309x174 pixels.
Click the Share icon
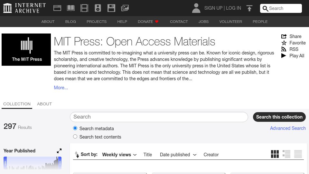point(284,36)
